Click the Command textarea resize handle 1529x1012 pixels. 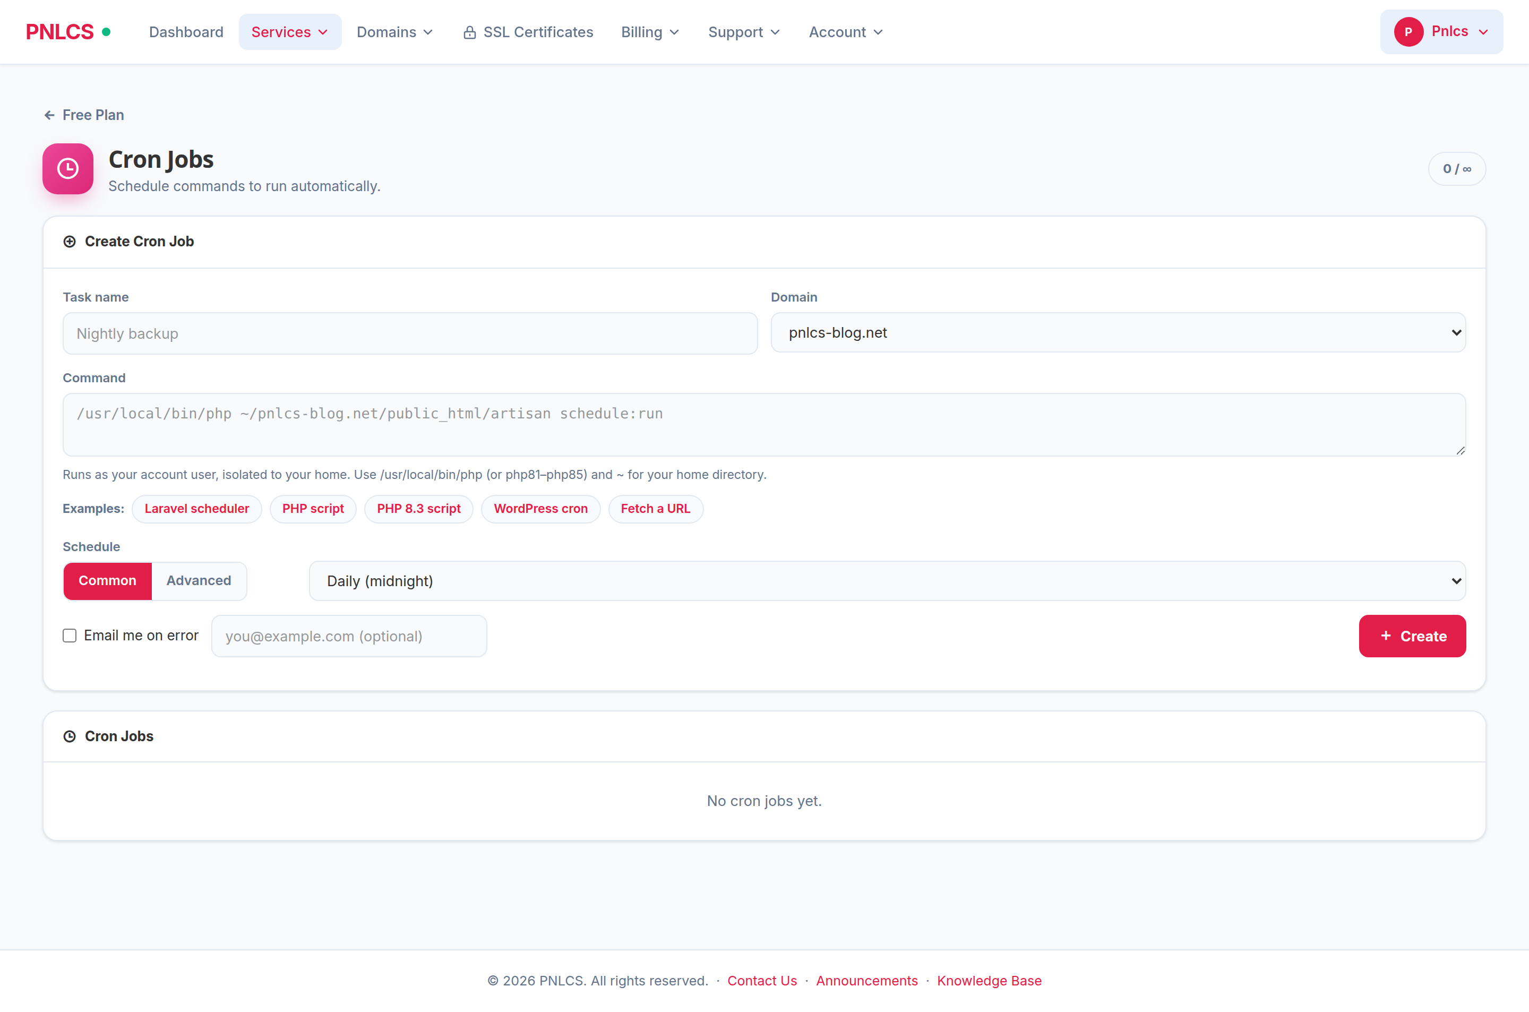click(1460, 450)
